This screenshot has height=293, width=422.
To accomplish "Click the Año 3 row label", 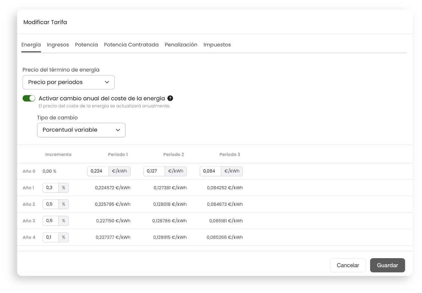I will pos(29,221).
